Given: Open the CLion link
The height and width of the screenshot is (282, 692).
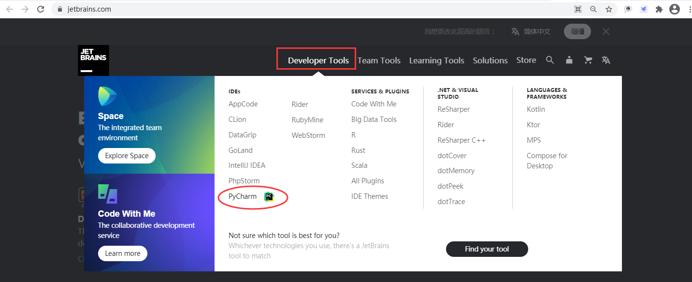Looking at the screenshot, I should (x=237, y=119).
